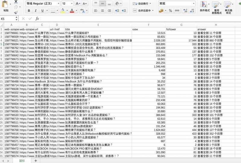Open 条件格式 conditional formatting
The image size is (241, 163).
(205, 7)
